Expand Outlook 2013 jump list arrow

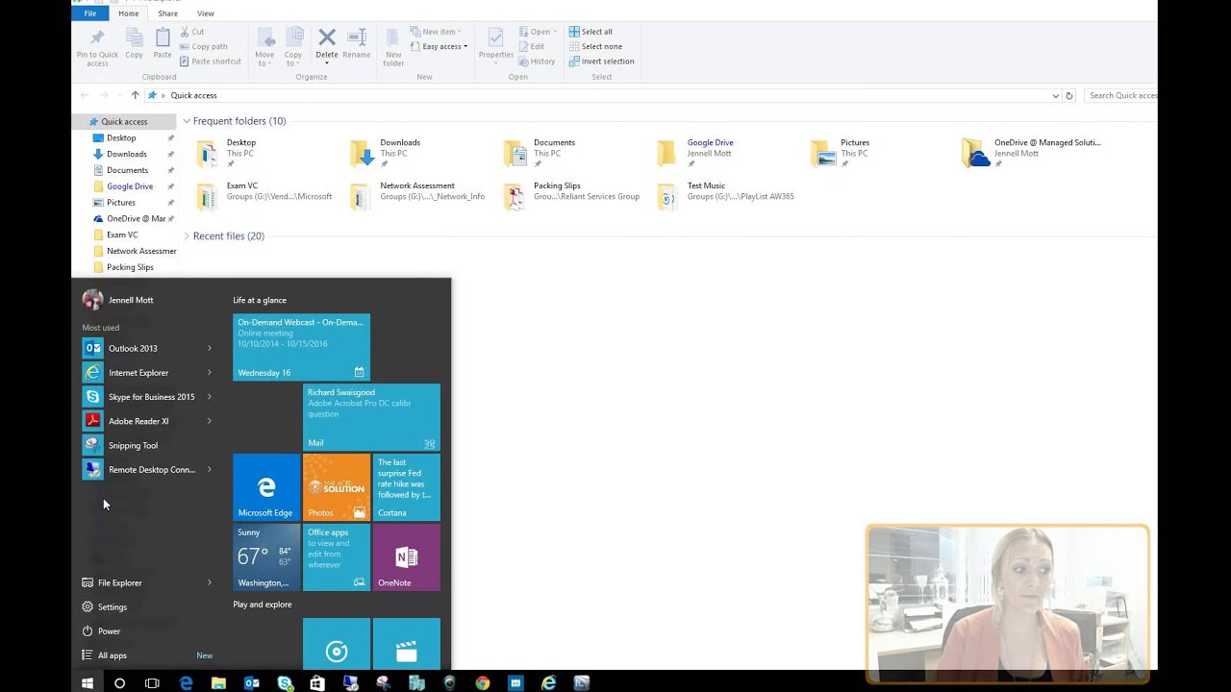tap(209, 348)
